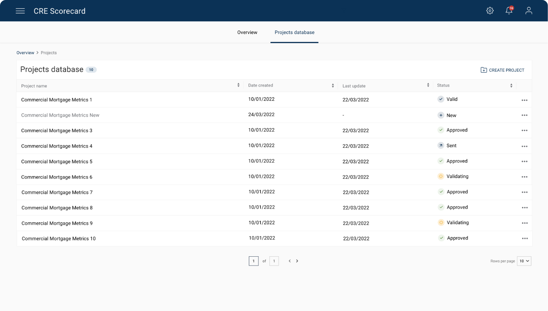Sort table by Last update arrows

(x=428, y=85)
